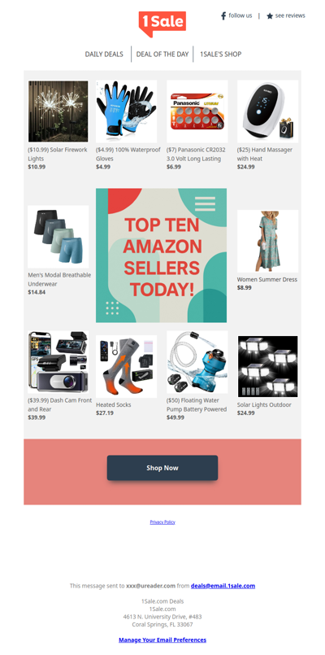Screen dimensions: 325x655
Task: Select the Hand Massager with Heat image
Action: point(268,111)
